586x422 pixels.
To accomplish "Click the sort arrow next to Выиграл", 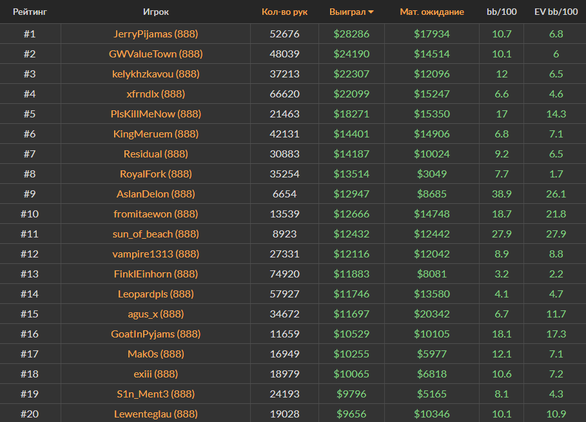I will coord(371,12).
